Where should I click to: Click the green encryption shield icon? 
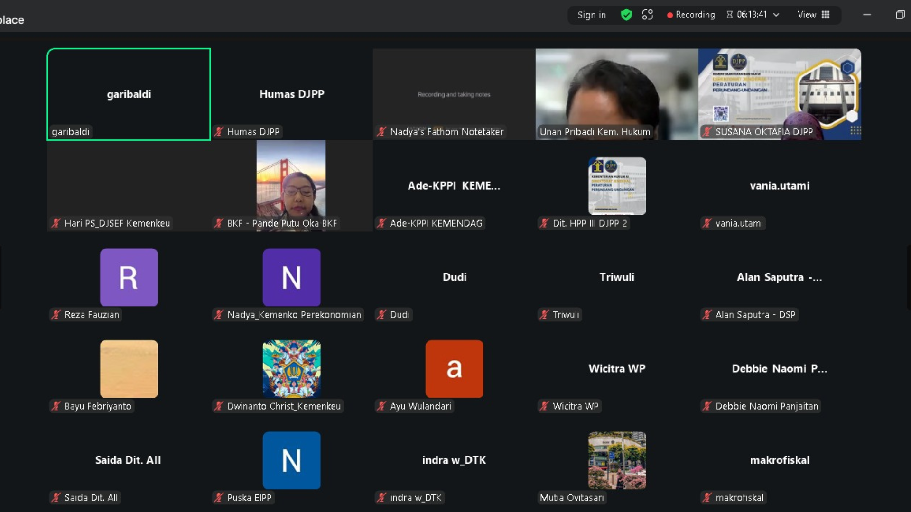click(x=626, y=15)
